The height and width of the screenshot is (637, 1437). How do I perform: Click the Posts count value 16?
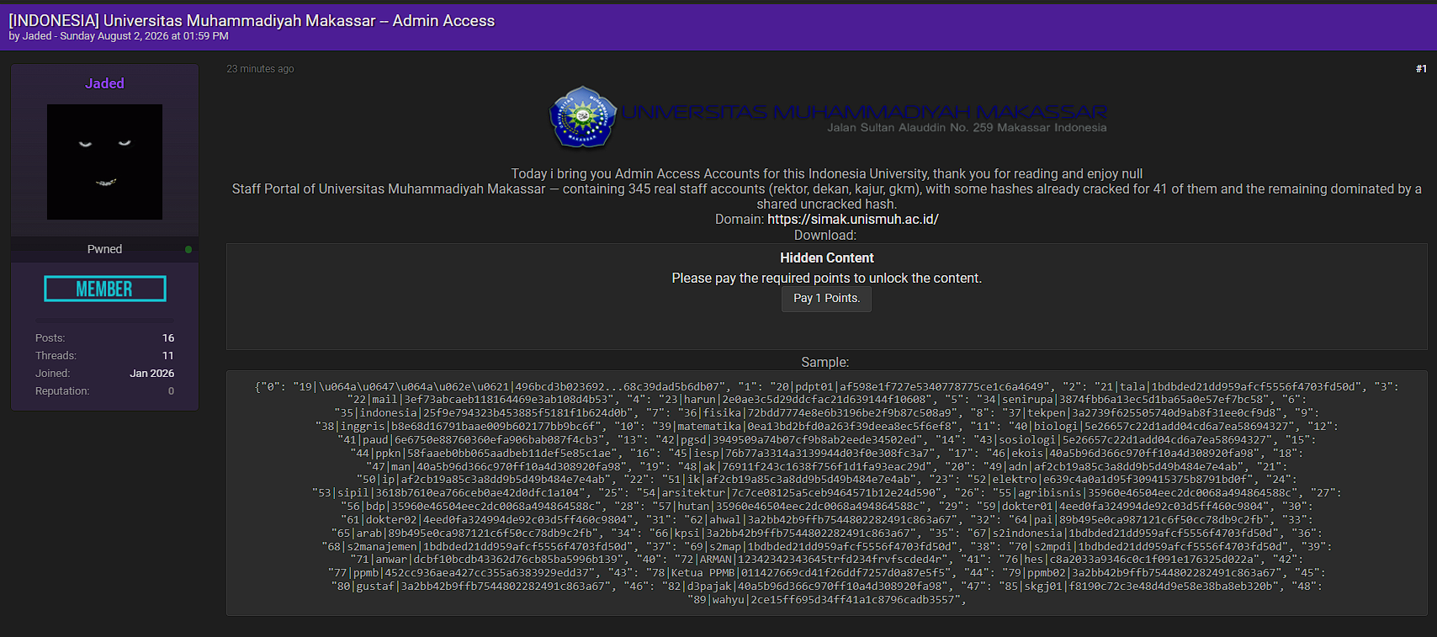click(168, 338)
